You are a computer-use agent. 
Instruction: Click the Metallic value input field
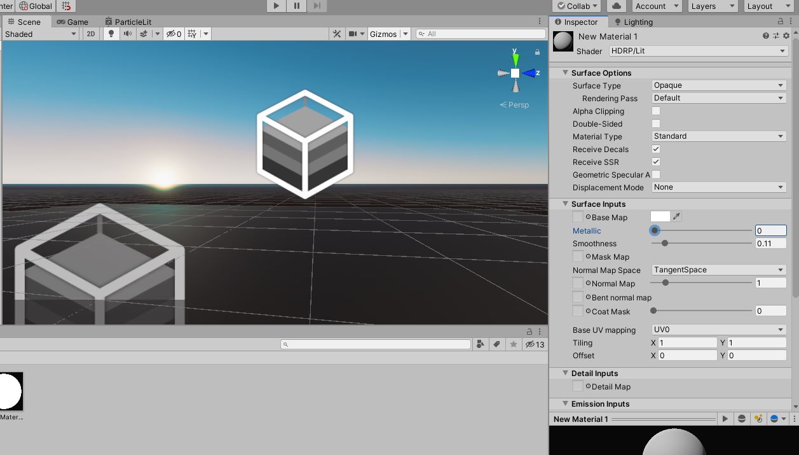(770, 230)
